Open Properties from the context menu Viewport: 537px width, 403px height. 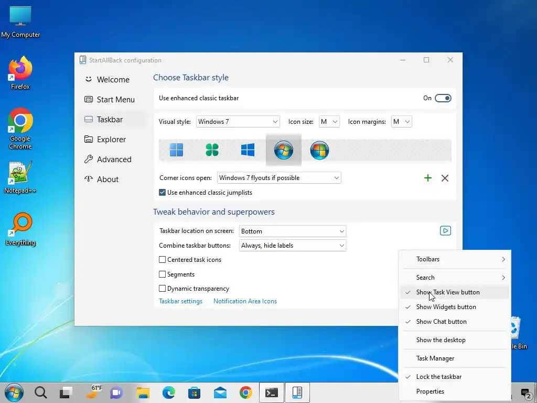click(455, 391)
